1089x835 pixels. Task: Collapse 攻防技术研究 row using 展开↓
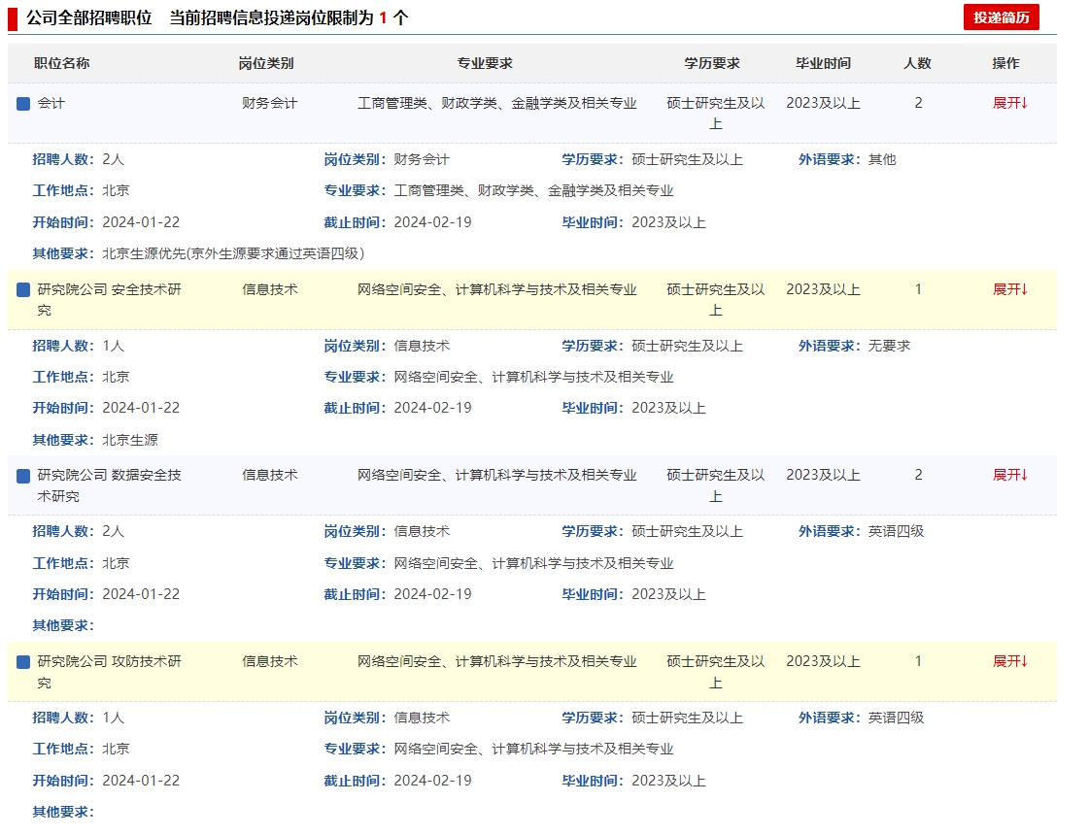pos(1009,662)
